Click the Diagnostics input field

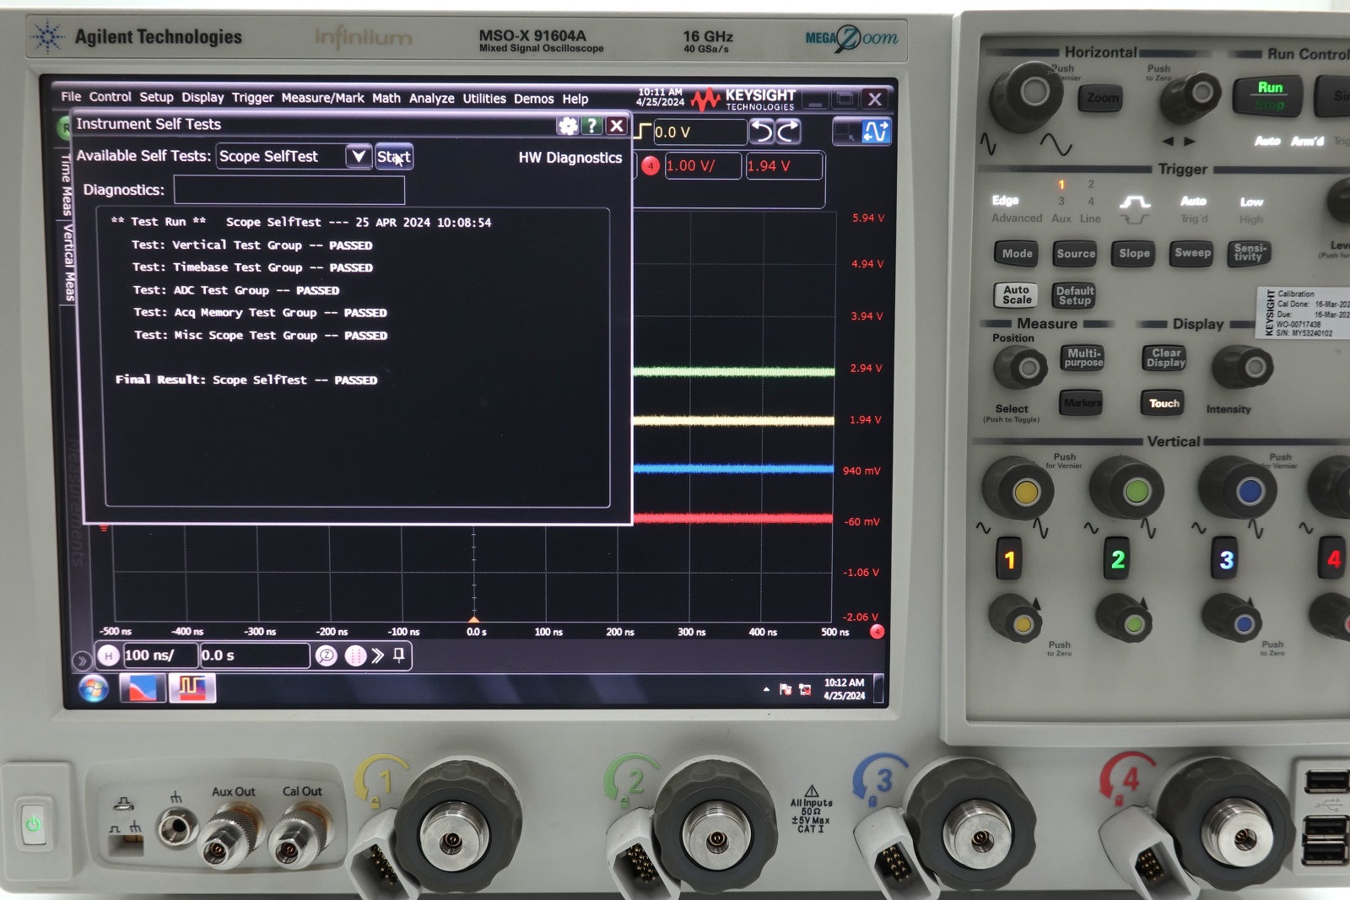tap(289, 190)
